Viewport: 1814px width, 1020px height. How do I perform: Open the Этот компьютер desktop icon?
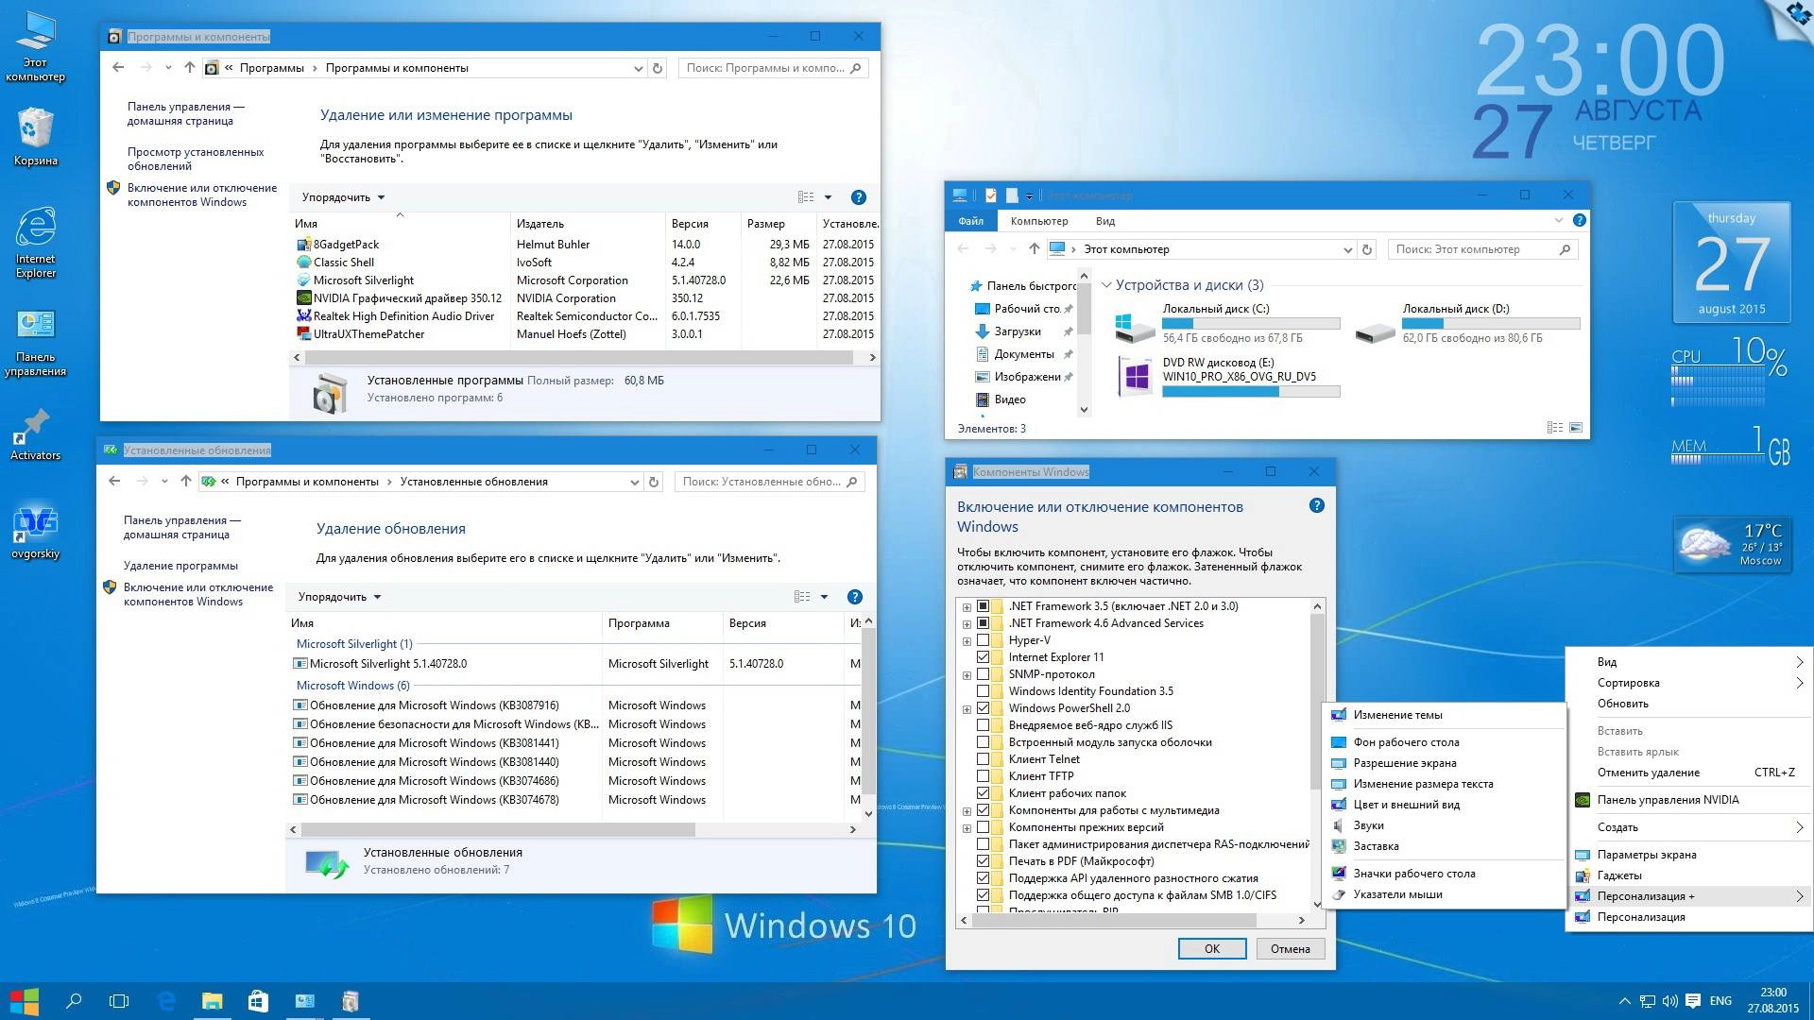coord(35,47)
